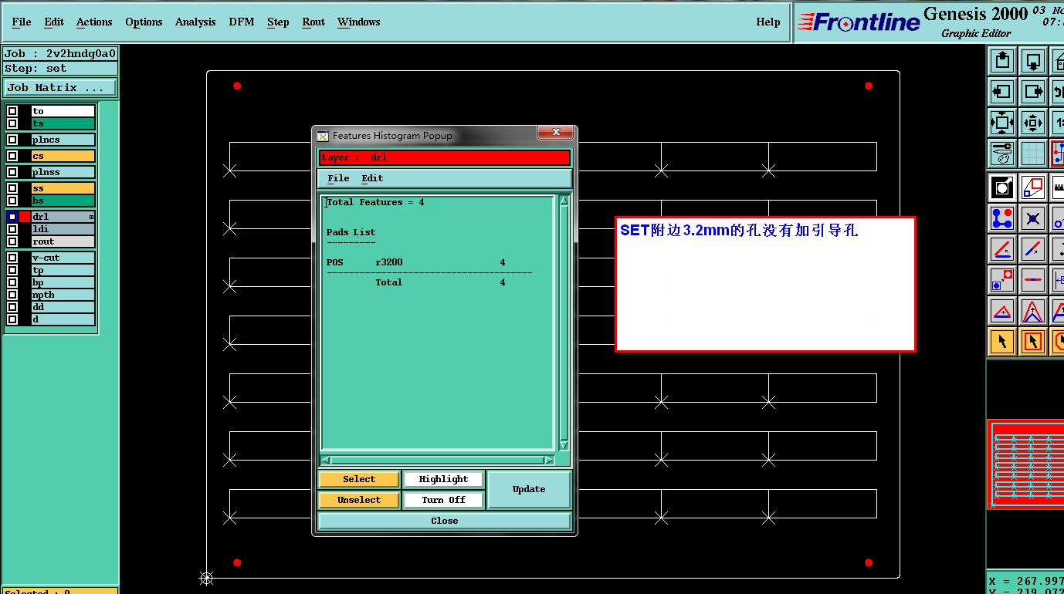Open the Windows menu
This screenshot has width=1064, height=594.
(x=359, y=22)
